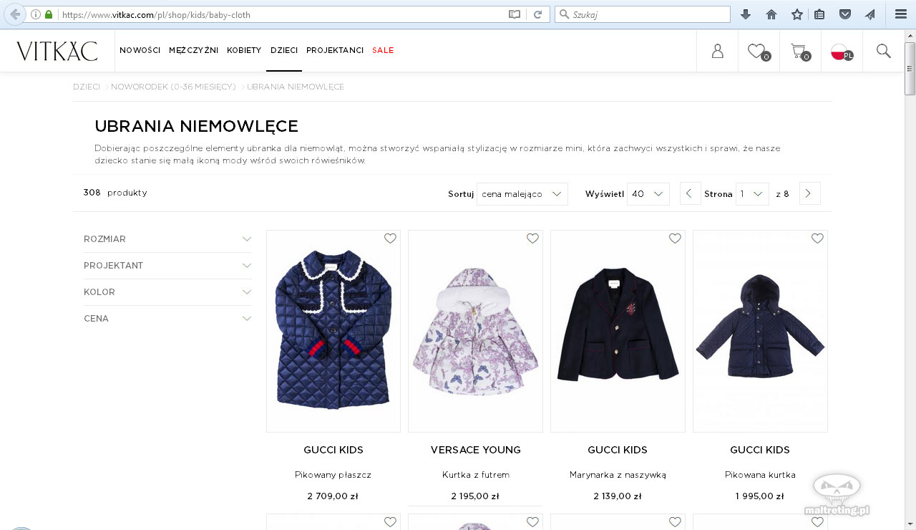Open wishlist heart icon in header
Viewport: 916px width, 530px height.
[758, 51]
